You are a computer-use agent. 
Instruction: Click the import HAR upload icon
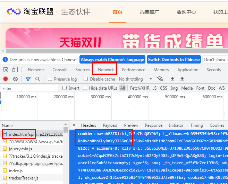pyautogui.click(x=172, y=79)
